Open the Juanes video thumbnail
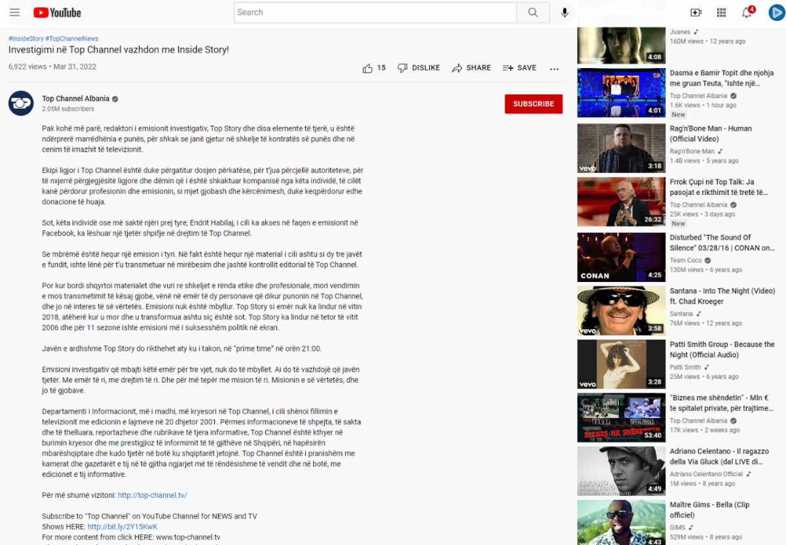Image resolution: width=786 pixels, height=545 pixels. pos(621,45)
